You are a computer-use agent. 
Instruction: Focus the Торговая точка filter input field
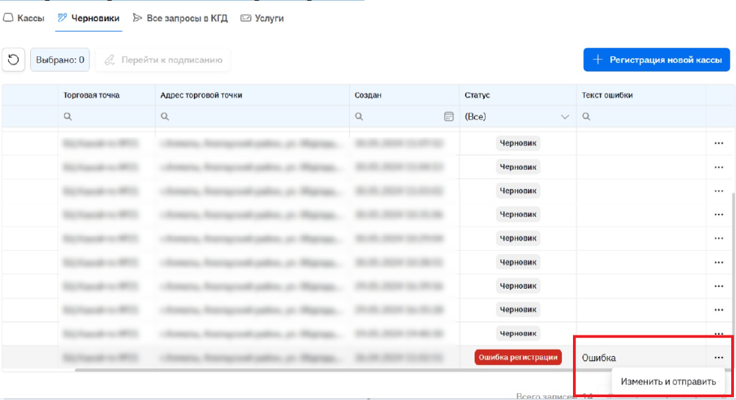pyautogui.click(x=110, y=118)
